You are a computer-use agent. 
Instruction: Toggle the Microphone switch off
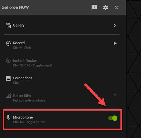(113, 118)
